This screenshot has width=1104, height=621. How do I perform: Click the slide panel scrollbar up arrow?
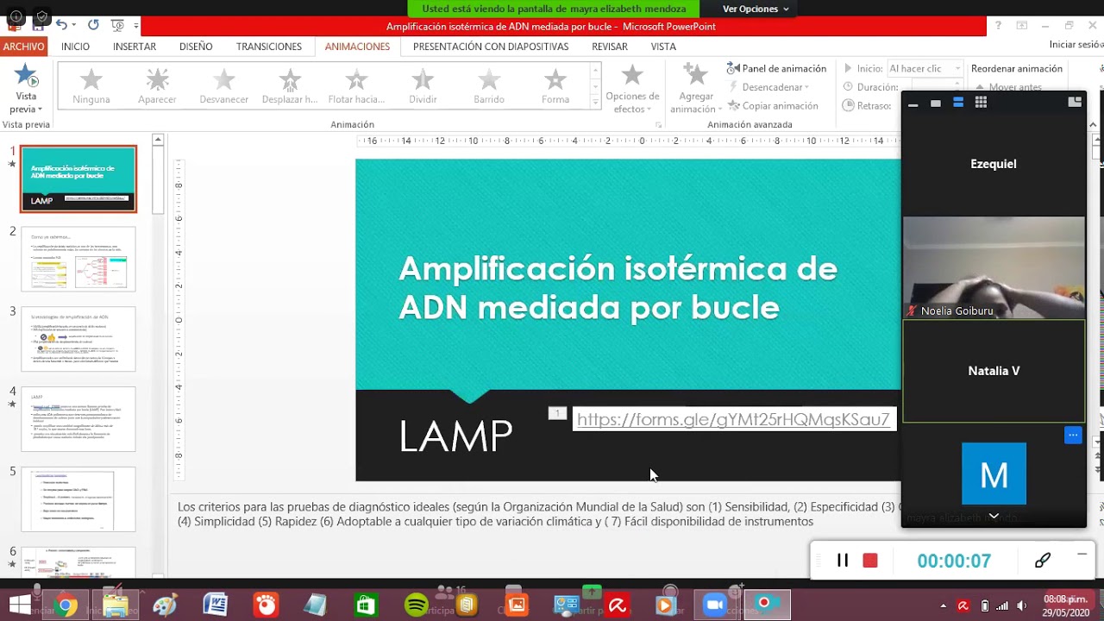tap(158, 140)
